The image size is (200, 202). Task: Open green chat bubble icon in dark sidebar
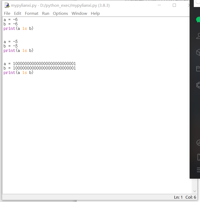coord(198,20)
